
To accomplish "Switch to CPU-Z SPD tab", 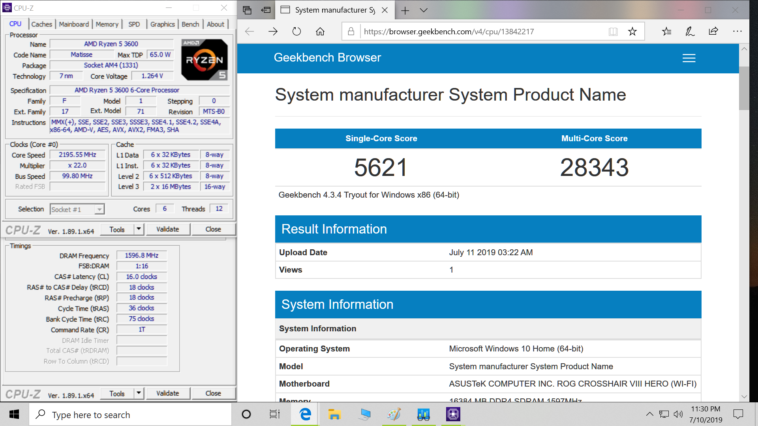I will click(x=134, y=24).
